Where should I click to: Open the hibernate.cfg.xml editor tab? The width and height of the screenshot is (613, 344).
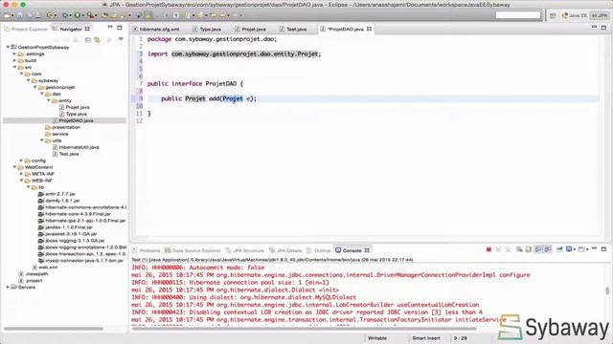(x=156, y=30)
